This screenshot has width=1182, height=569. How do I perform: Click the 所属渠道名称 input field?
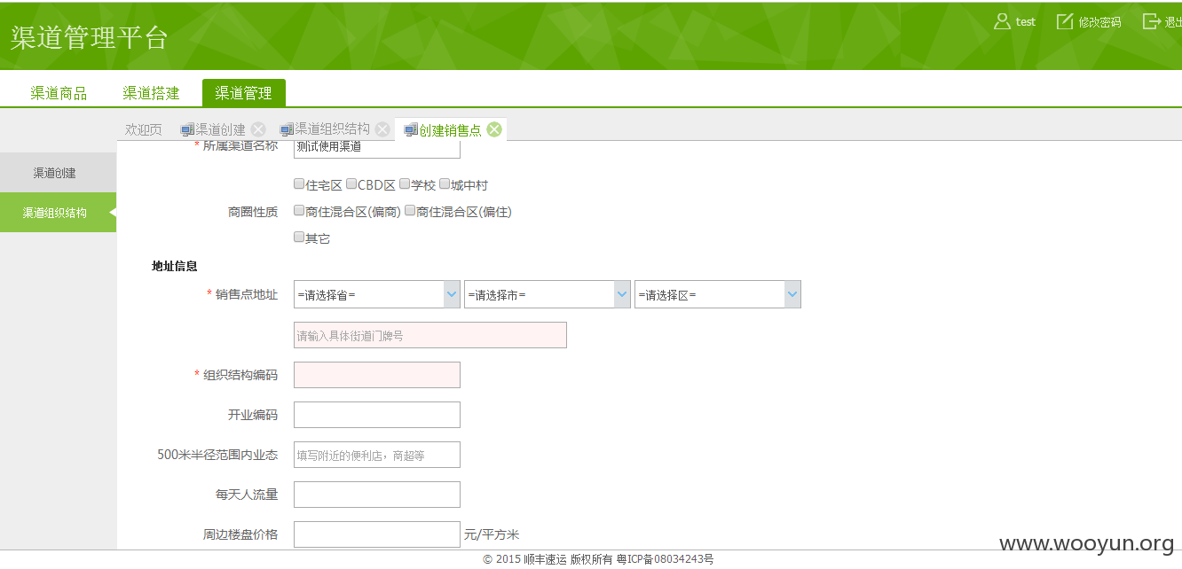pyautogui.click(x=376, y=148)
